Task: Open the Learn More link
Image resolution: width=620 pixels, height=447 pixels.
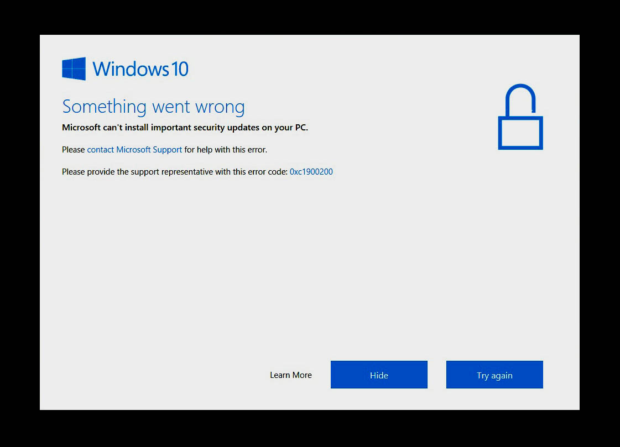Action: [x=290, y=375]
